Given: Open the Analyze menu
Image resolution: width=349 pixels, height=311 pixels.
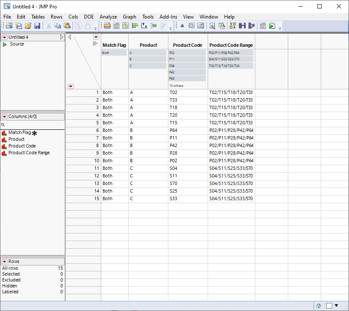Looking at the screenshot, I should point(108,17).
